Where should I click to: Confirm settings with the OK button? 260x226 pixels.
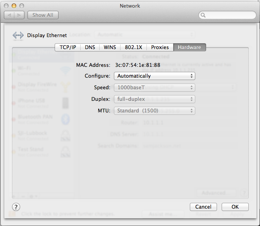(235, 207)
